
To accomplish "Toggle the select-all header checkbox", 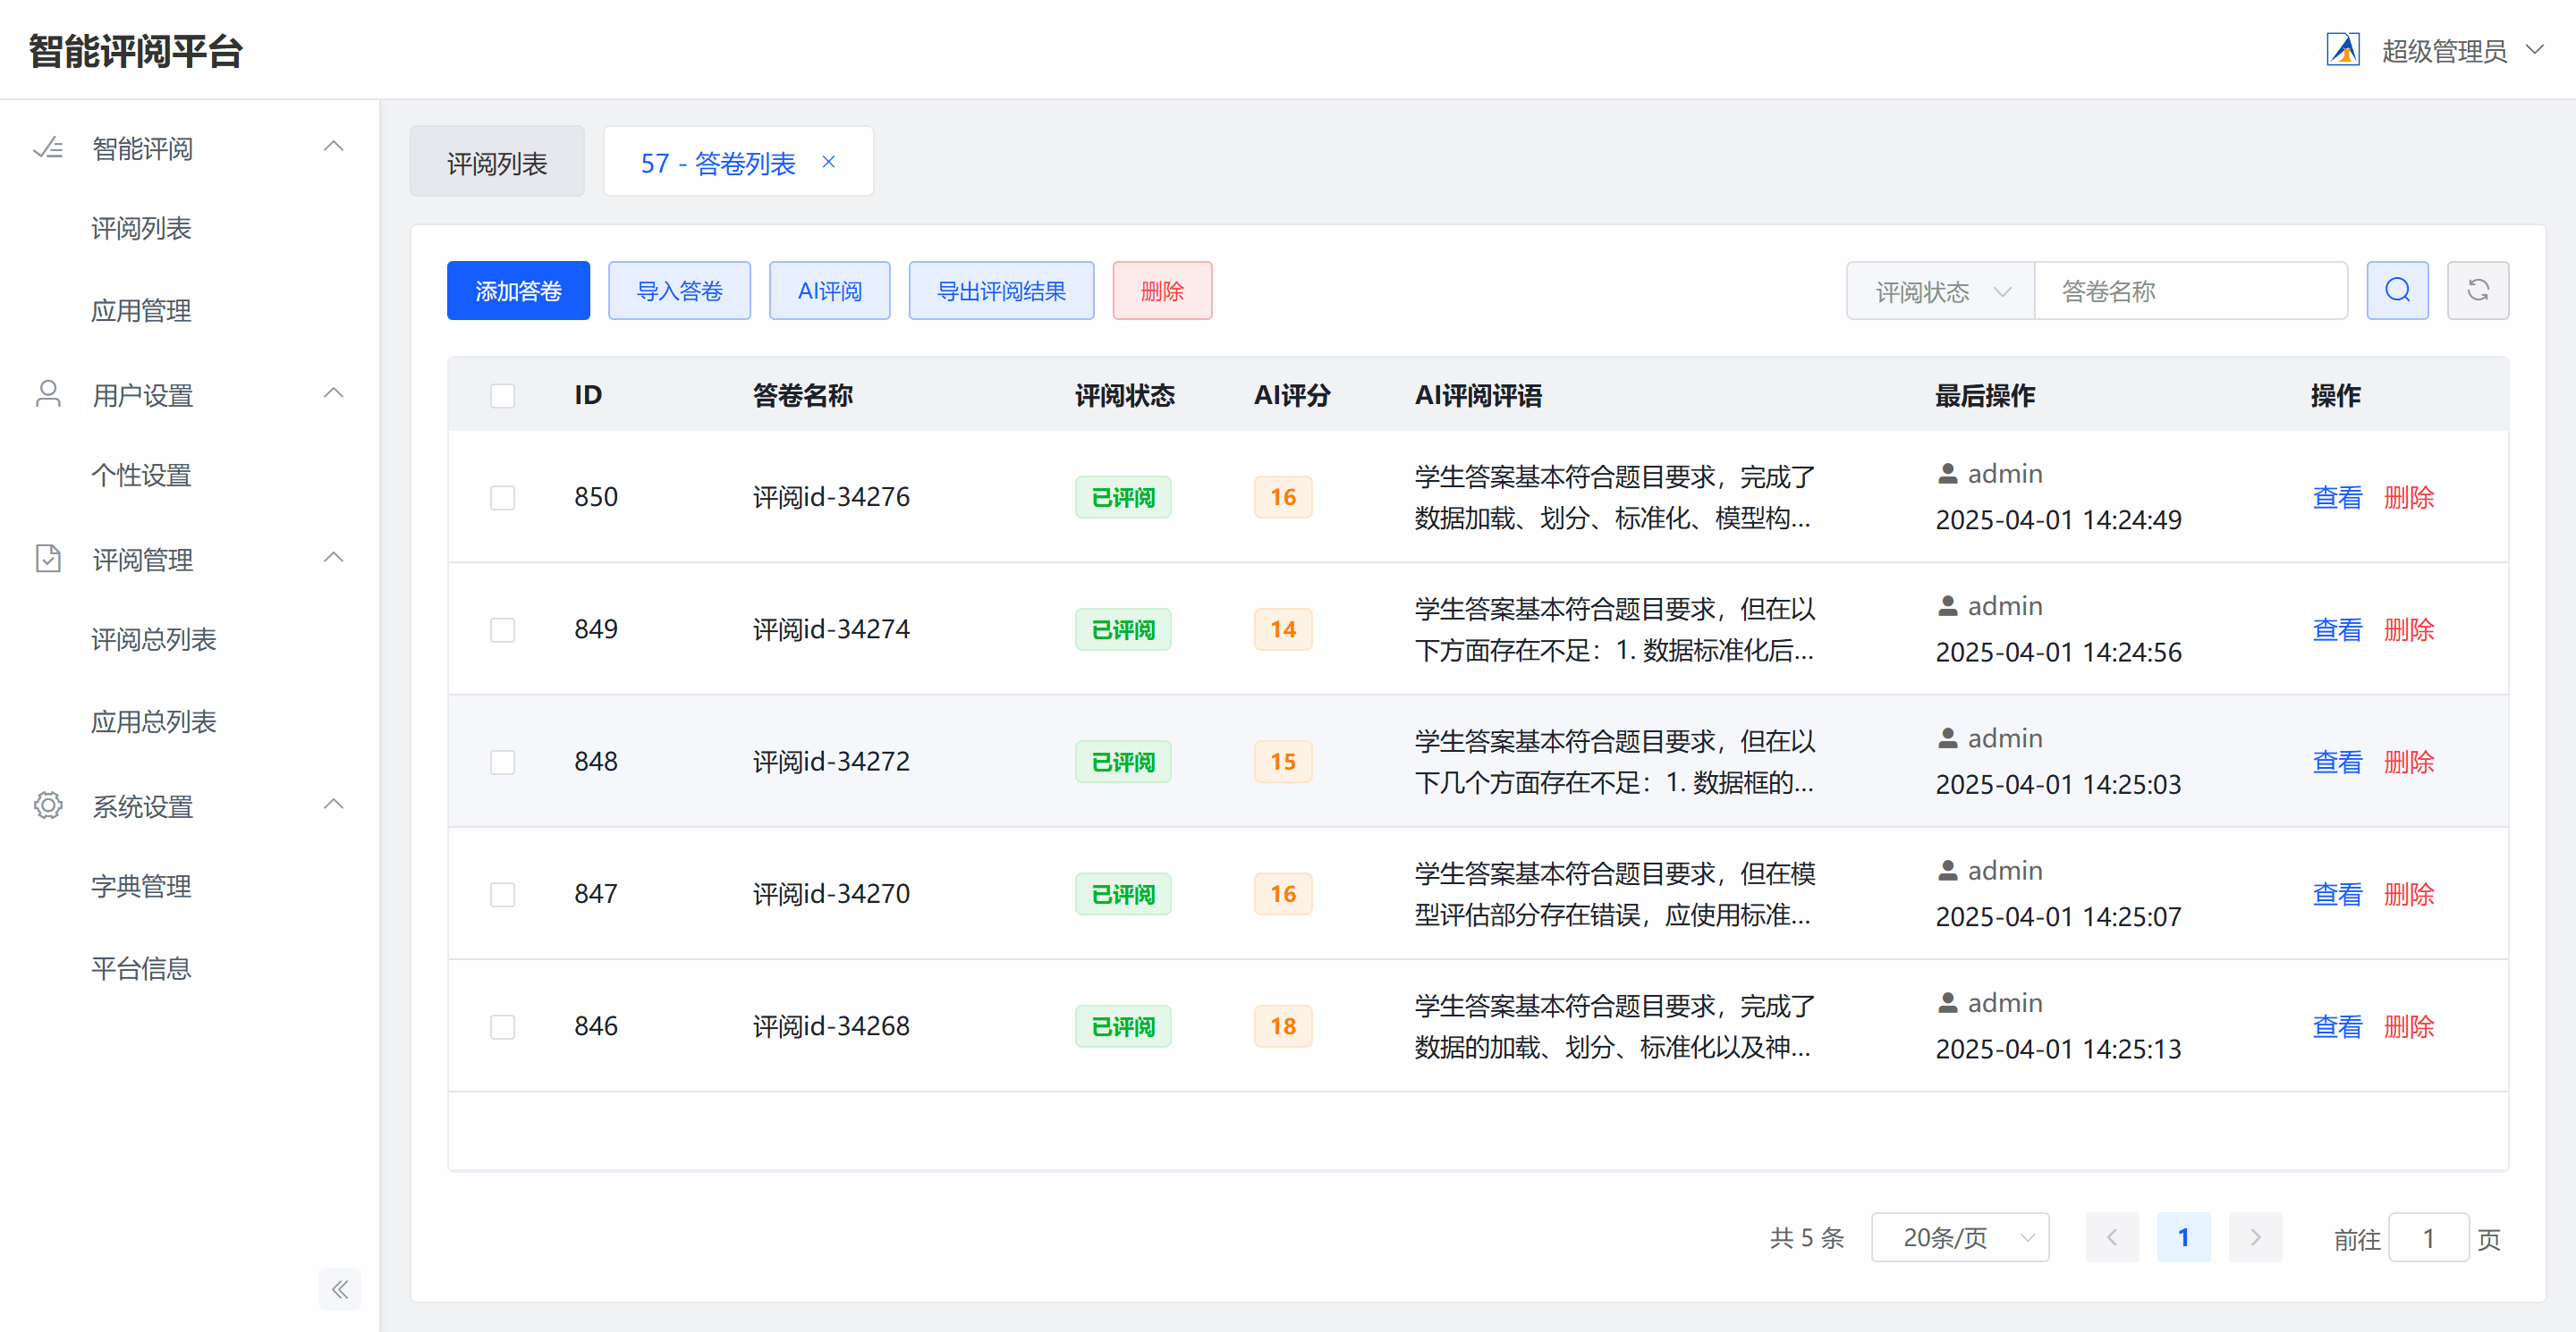I will 502,396.
